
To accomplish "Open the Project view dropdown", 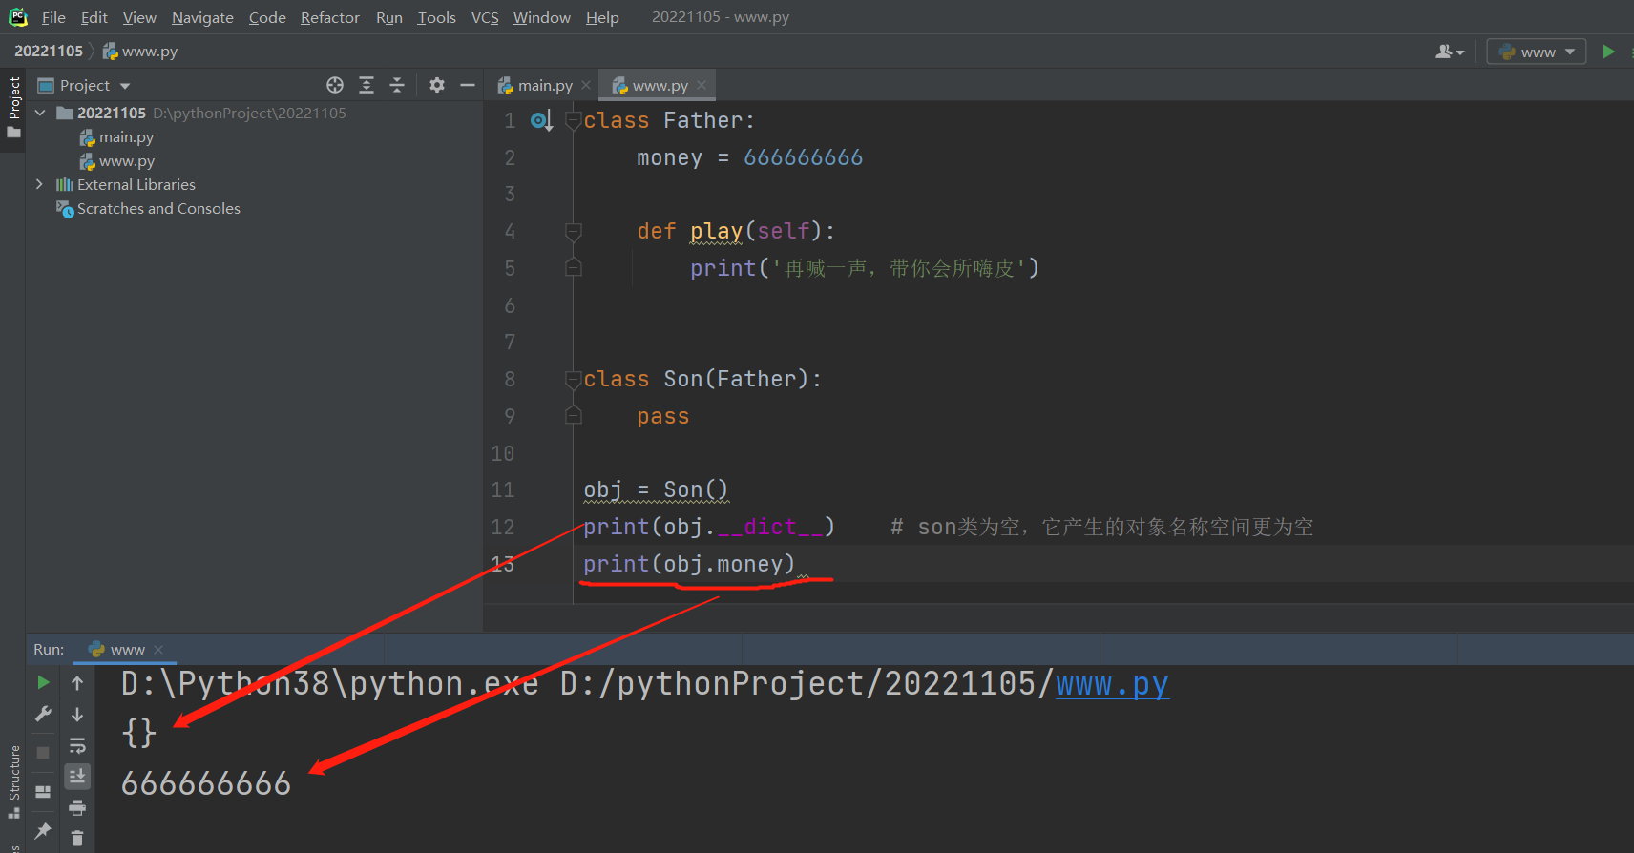I will 94,85.
